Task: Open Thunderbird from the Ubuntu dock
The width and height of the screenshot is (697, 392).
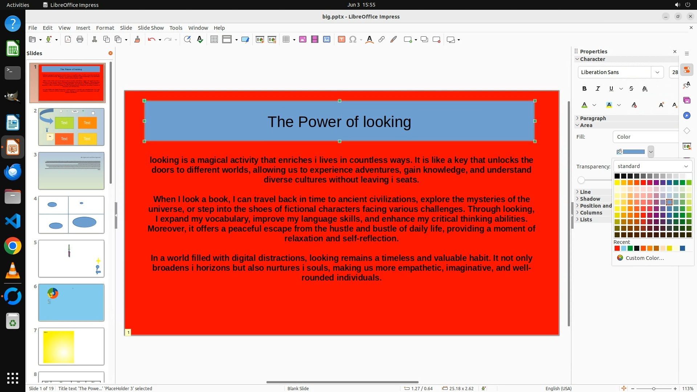Action: click(13, 172)
